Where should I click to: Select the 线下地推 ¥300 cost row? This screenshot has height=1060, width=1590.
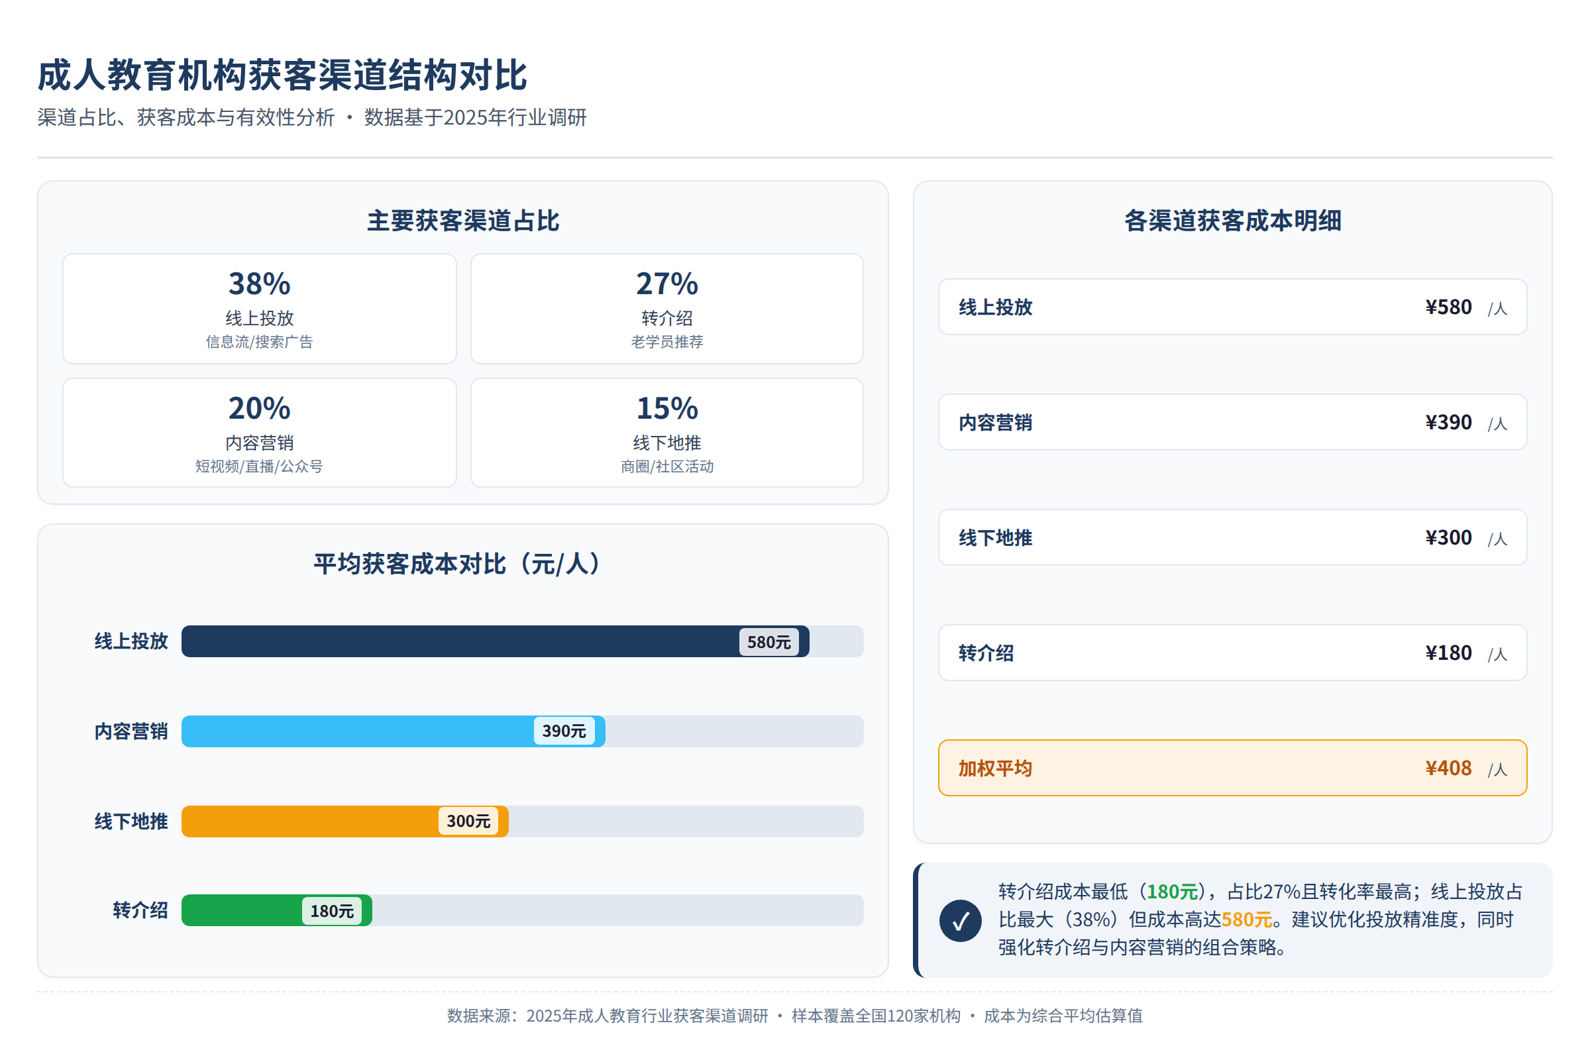coord(1232,537)
